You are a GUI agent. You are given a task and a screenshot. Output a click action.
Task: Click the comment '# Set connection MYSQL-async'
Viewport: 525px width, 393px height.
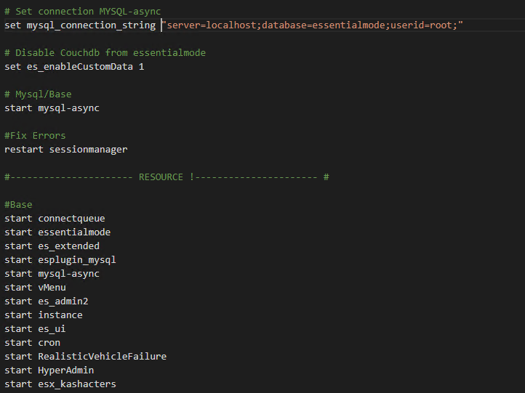(83, 12)
